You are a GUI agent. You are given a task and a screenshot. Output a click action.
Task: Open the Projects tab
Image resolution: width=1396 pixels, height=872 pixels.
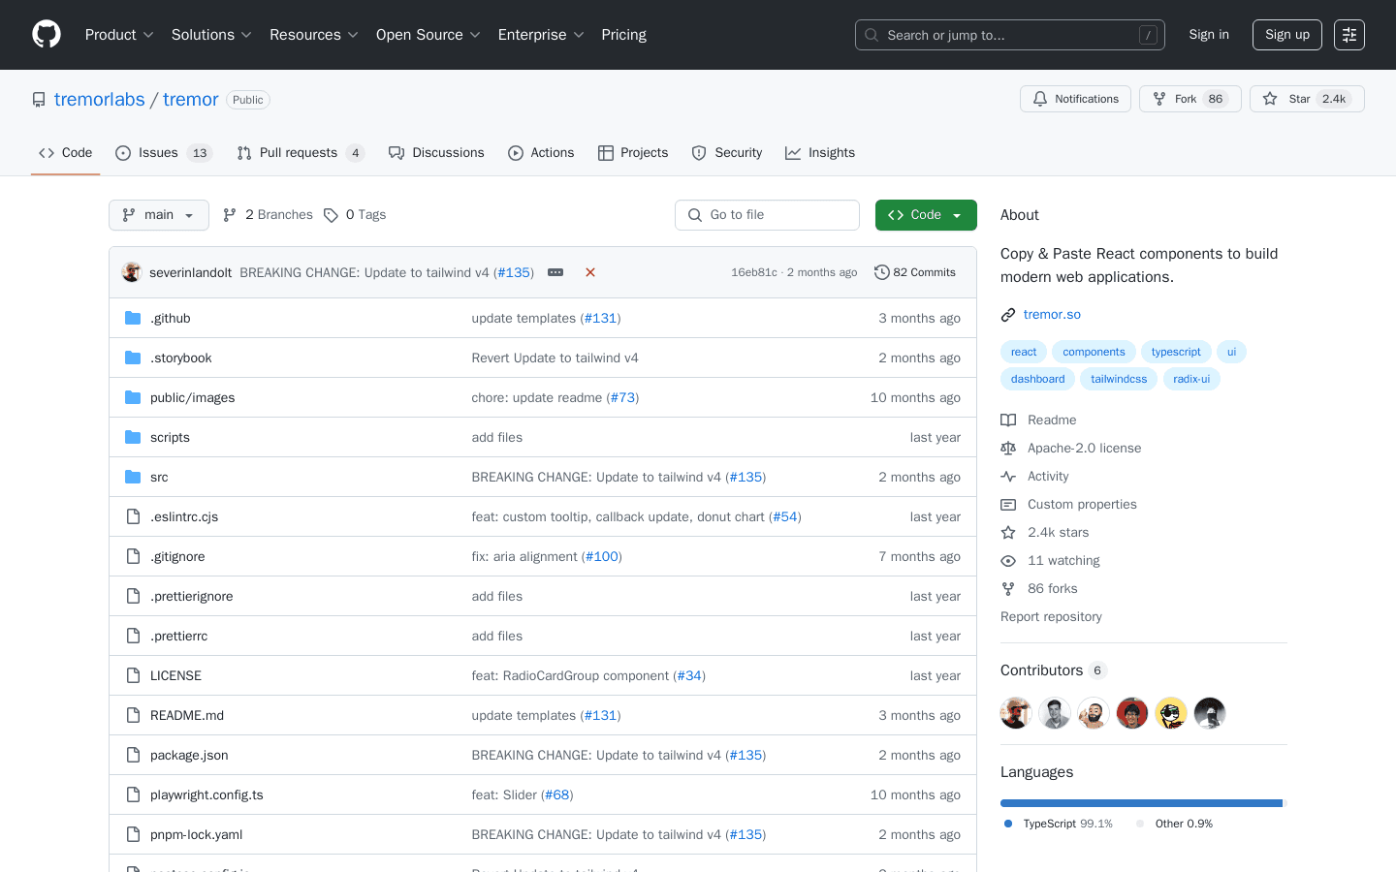coord(633,153)
